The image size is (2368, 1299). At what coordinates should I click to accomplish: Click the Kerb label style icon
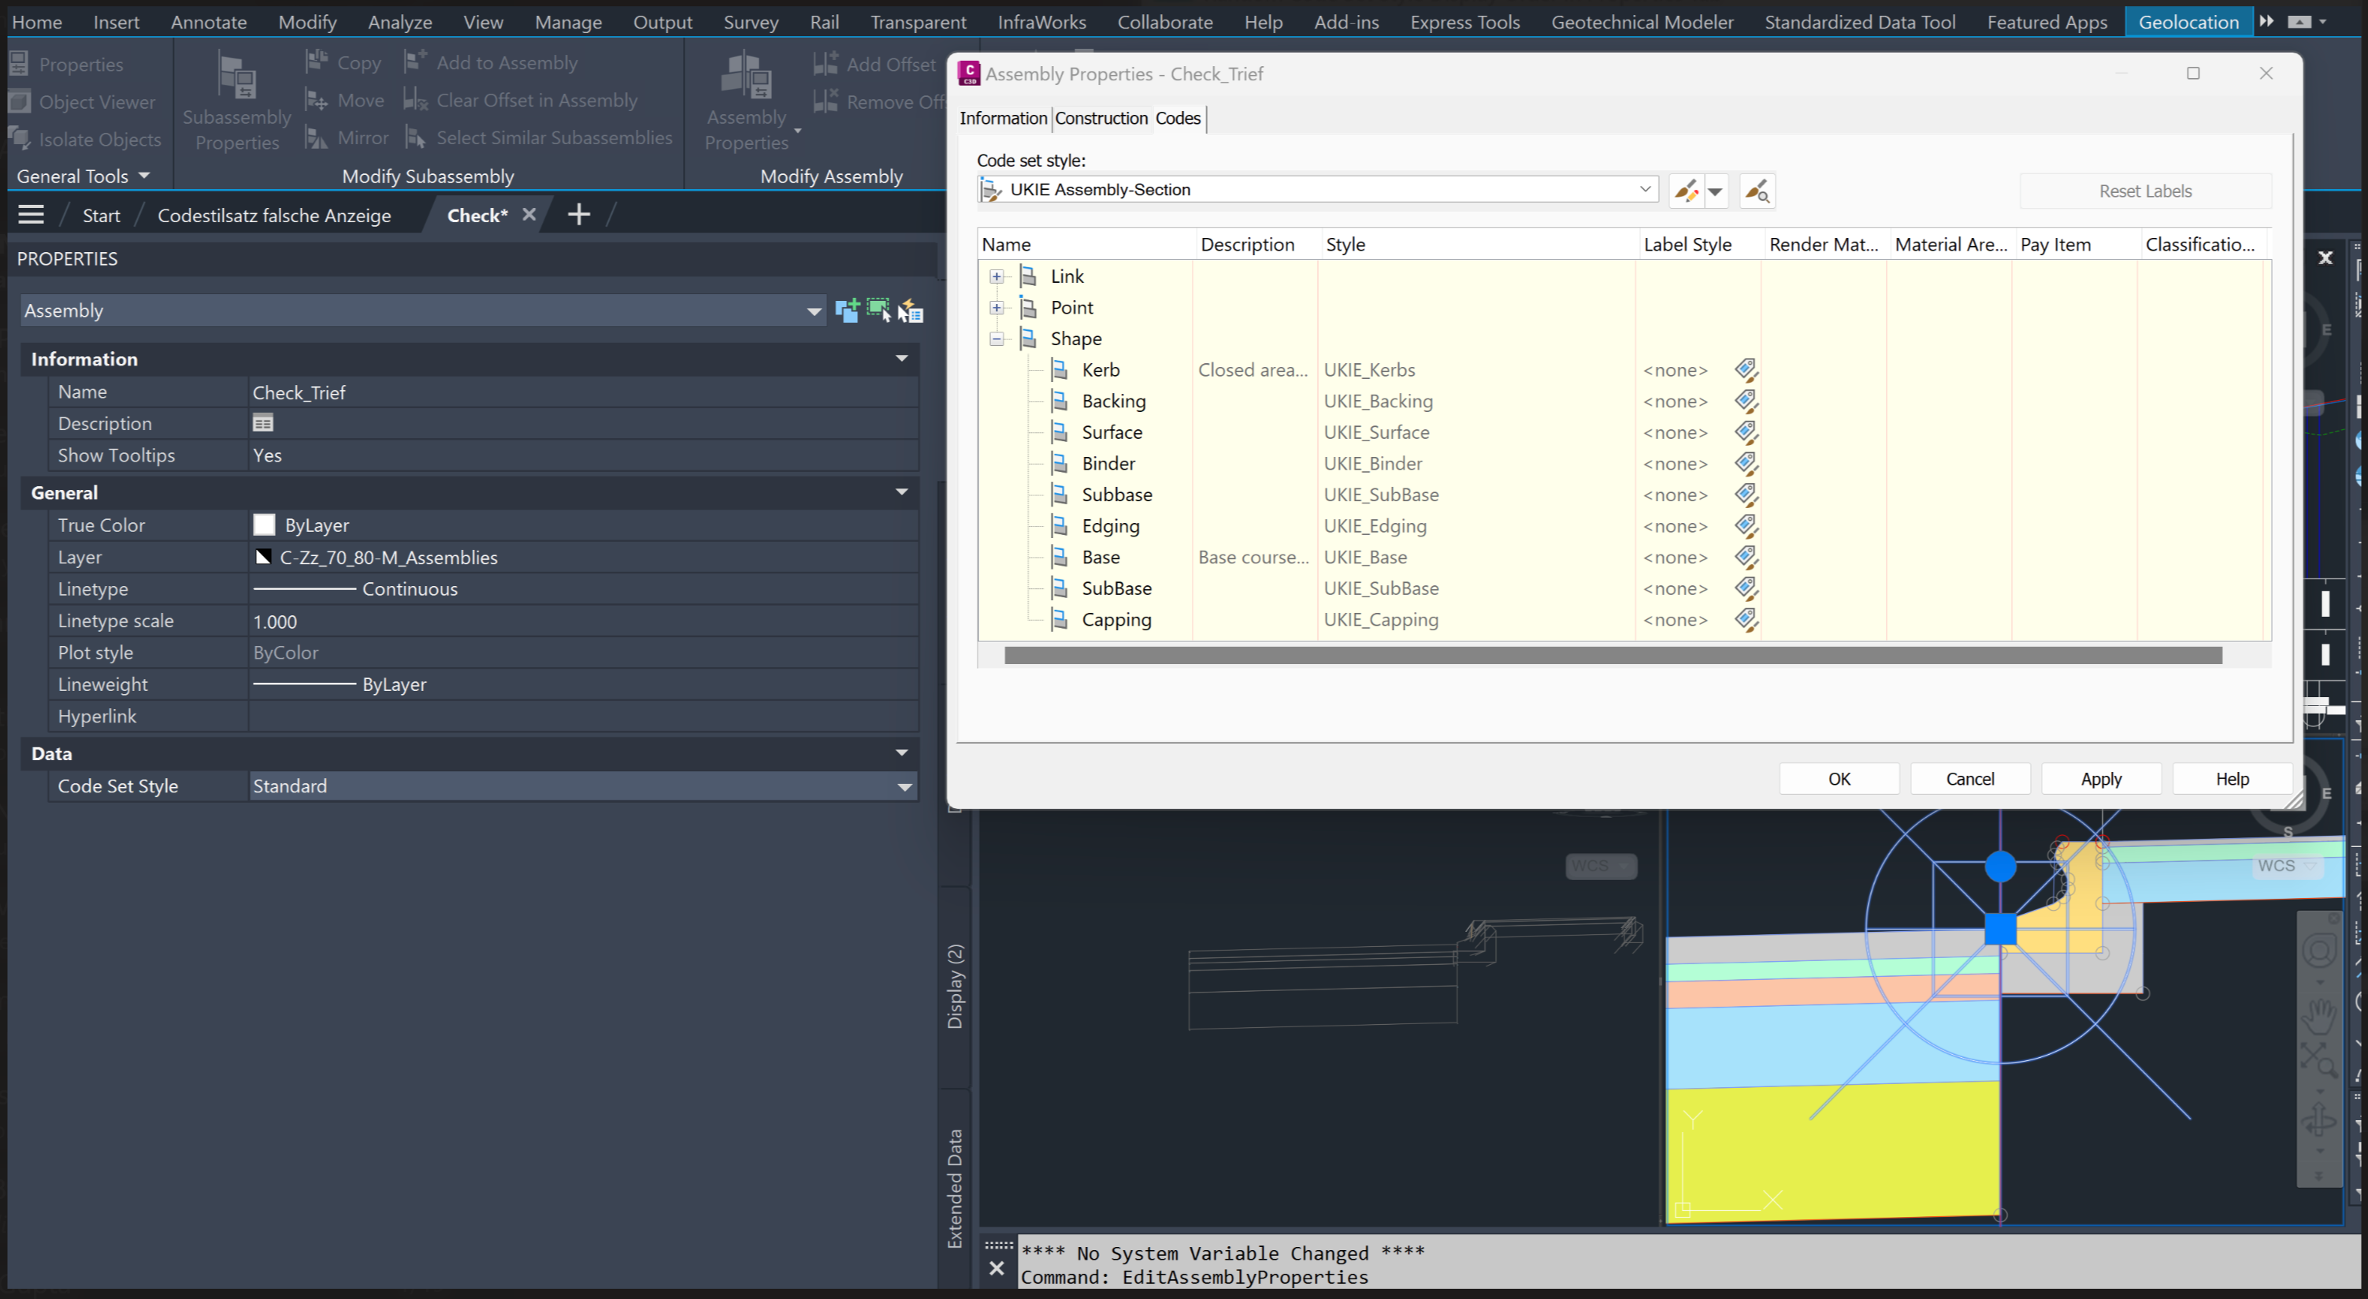(x=1746, y=369)
